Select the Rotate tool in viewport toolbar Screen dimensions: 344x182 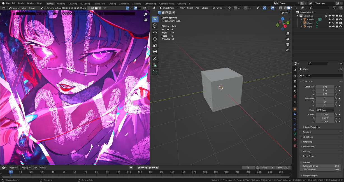(155, 39)
